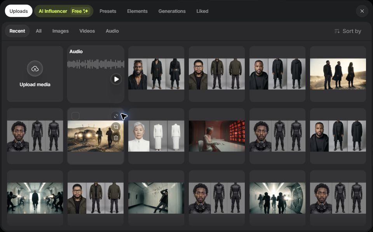Select the Elements tab

pyautogui.click(x=137, y=11)
